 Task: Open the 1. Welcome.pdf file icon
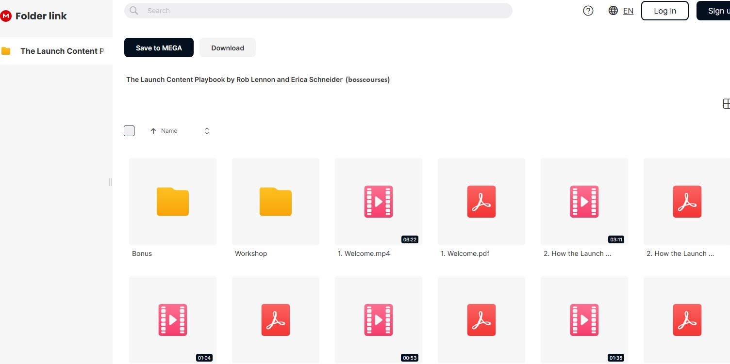click(x=481, y=202)
